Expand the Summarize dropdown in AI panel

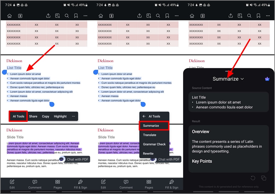point(228,79)
